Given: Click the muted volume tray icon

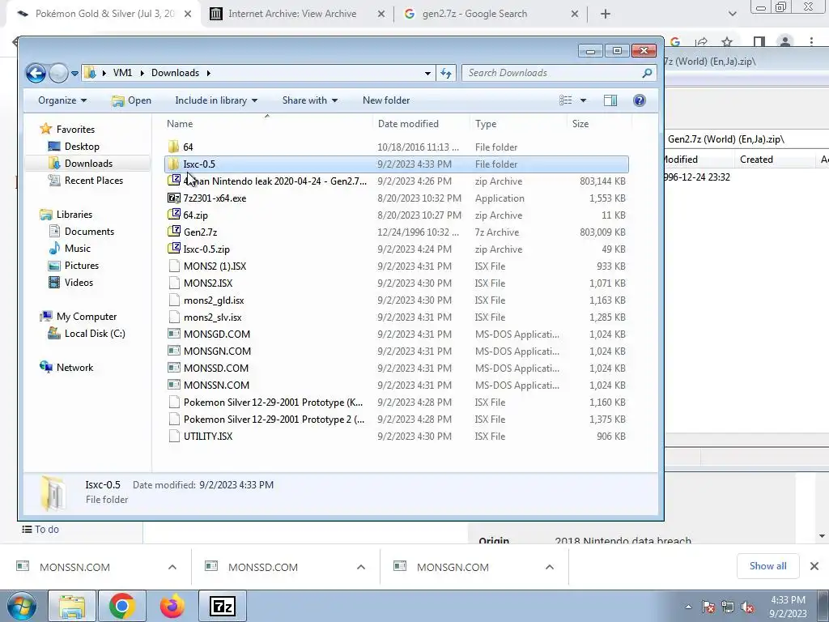Looking at the screenshot, I should point(747,607).
